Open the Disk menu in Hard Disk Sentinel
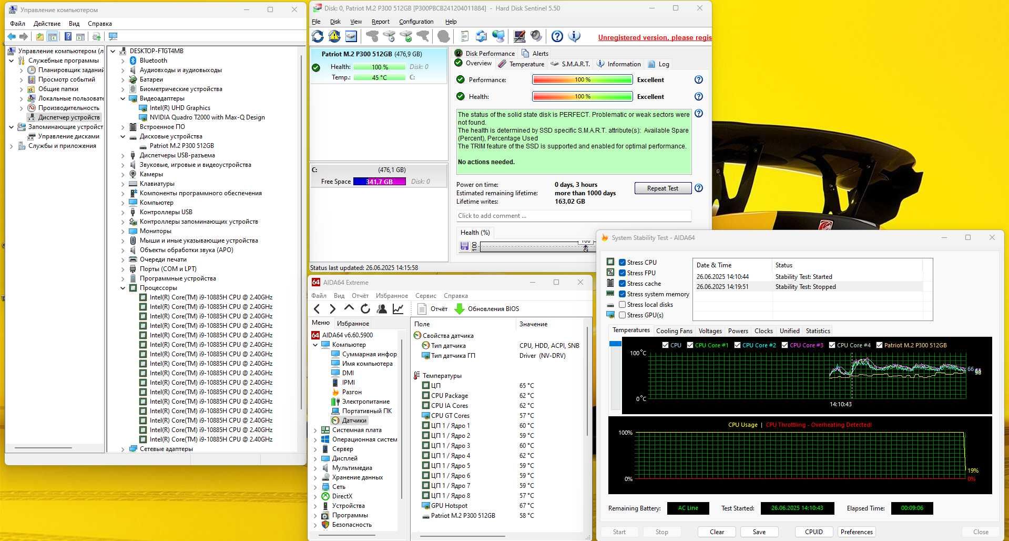This screenshot has width=1009, height=541. coord(335,22)
